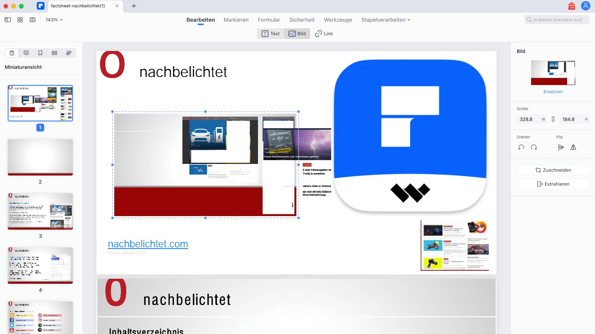Screen dimensions: 595x334
Task: Expand the Stapelverarbeiten dropdown menu
Action: [x=385, y=20]
